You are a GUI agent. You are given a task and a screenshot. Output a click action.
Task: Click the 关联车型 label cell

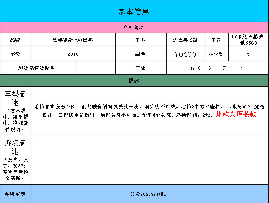point(15,194)
